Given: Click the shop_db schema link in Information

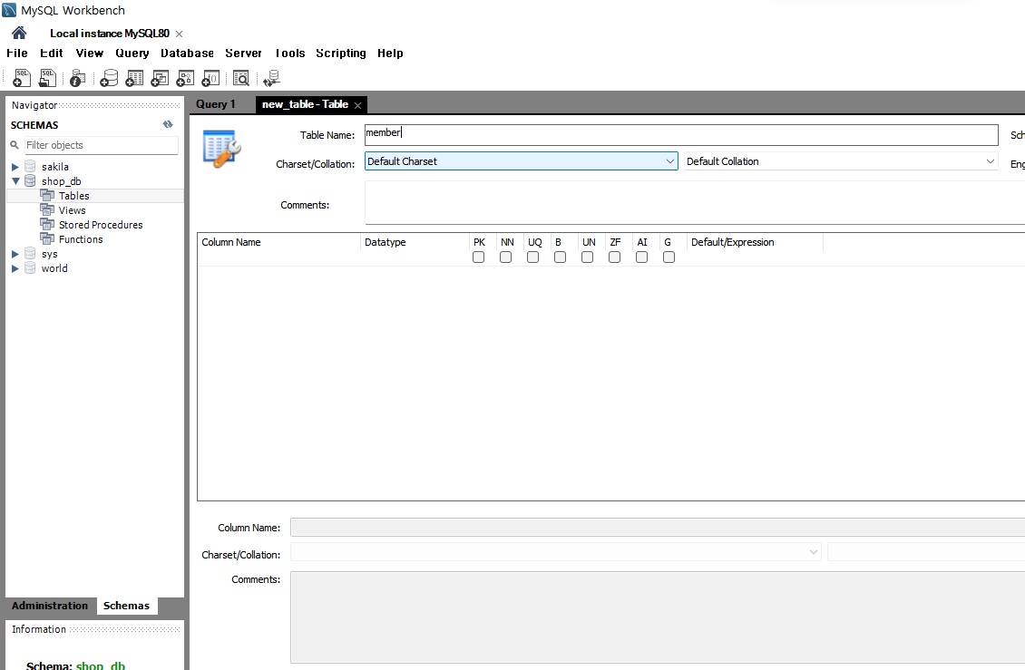Looking at the screenshot, I should coord(101,665).
